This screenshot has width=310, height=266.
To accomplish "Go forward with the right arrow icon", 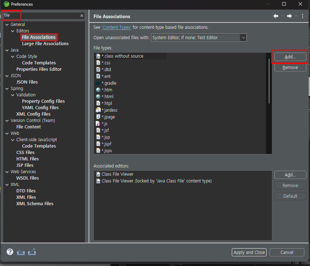I will [289, 16].
